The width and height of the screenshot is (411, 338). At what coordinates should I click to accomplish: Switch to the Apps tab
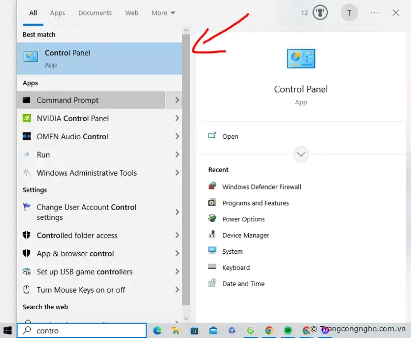click(58, 13)
